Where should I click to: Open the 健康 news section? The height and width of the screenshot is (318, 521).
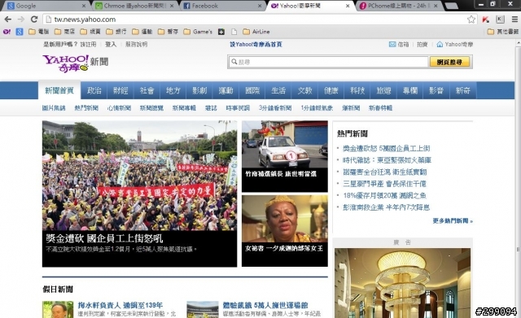(x=331, y=90)
